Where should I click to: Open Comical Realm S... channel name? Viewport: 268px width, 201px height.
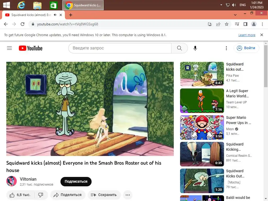(x=239, y=155)
